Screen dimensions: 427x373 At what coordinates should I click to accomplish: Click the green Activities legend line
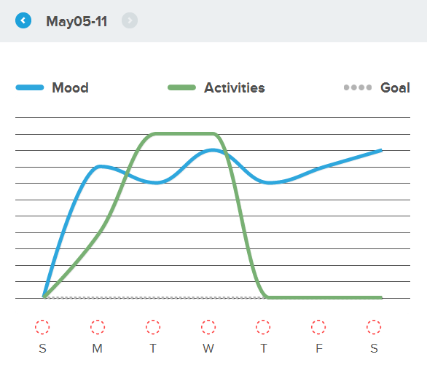pos(181,87)
